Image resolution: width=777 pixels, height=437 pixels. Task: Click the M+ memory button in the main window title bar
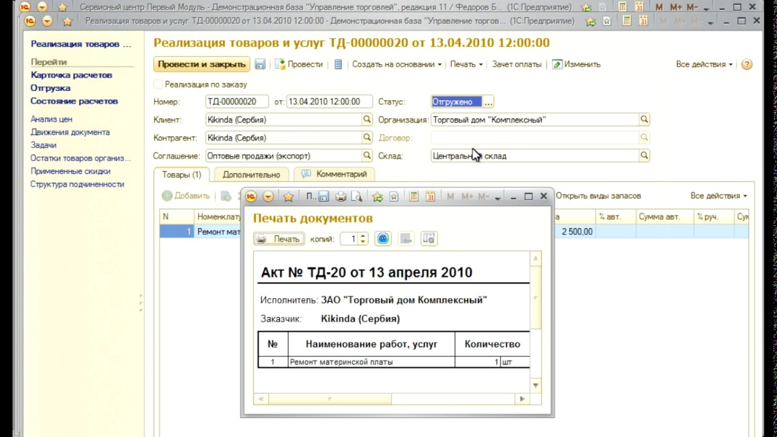click(676, 7)
